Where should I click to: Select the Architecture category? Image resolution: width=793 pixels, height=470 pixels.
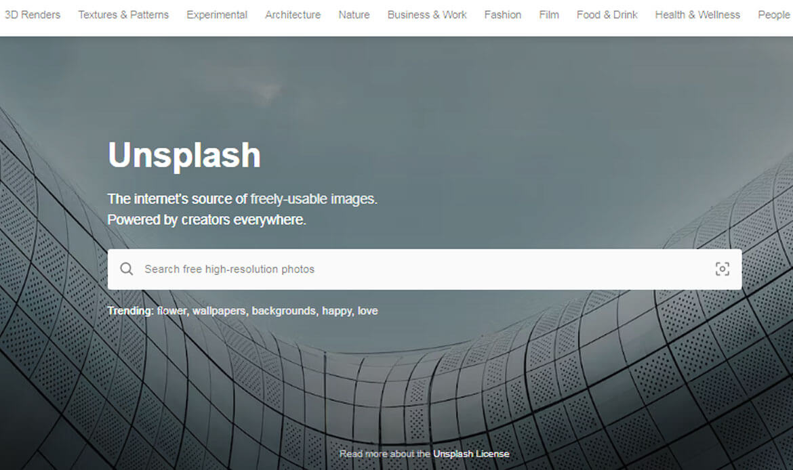pyautogui.click(x=293, y=15)
